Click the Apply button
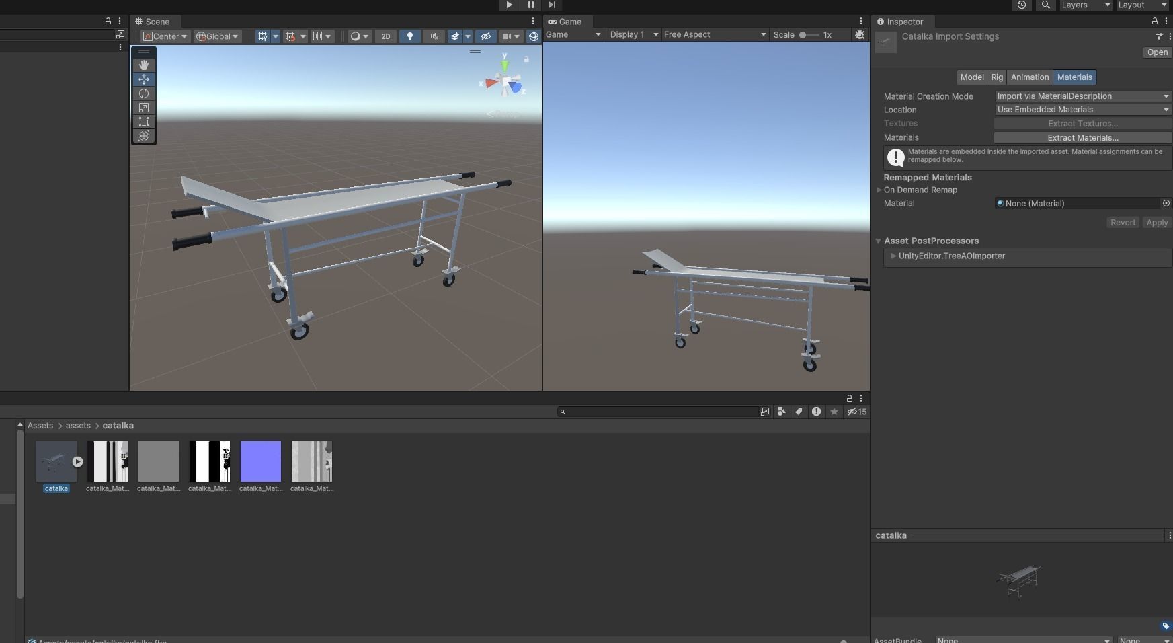The height and width of the screenshot is (643, 1173). (1156, 223)
